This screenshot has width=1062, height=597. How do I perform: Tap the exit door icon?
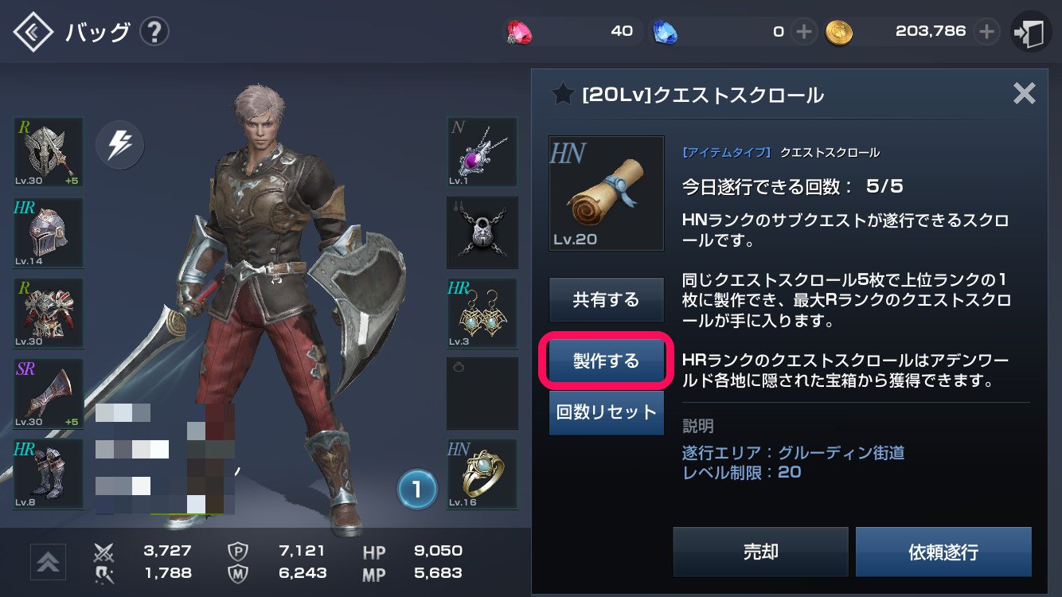1031,33
